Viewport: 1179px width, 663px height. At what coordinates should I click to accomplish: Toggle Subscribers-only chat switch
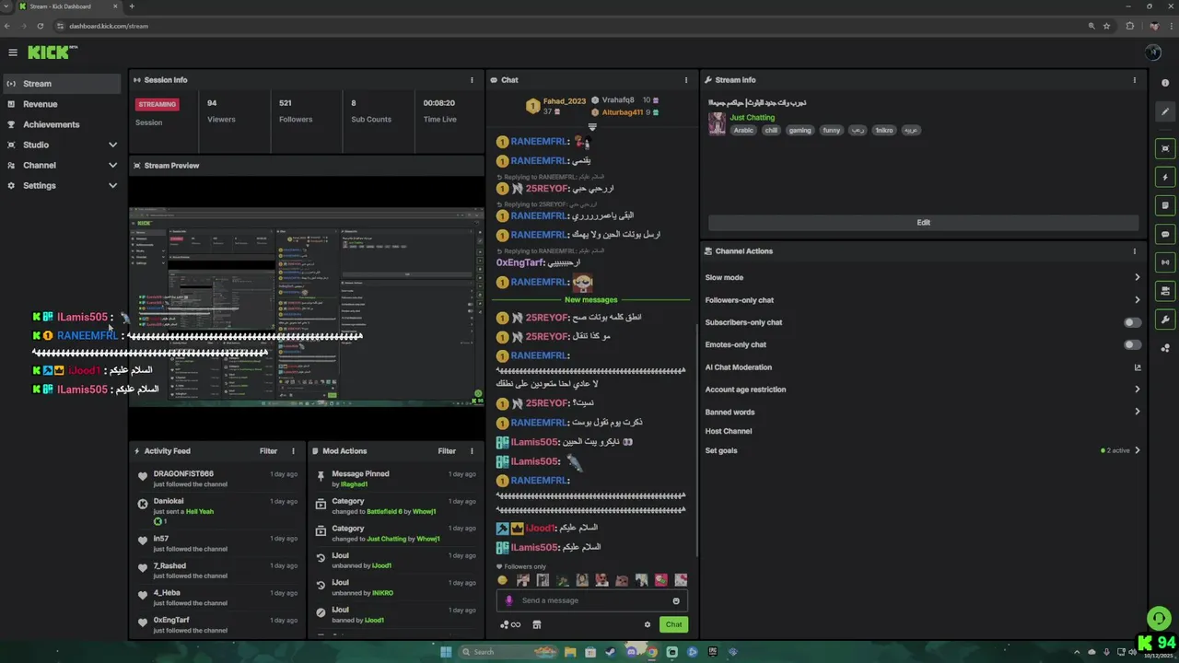1133,322
